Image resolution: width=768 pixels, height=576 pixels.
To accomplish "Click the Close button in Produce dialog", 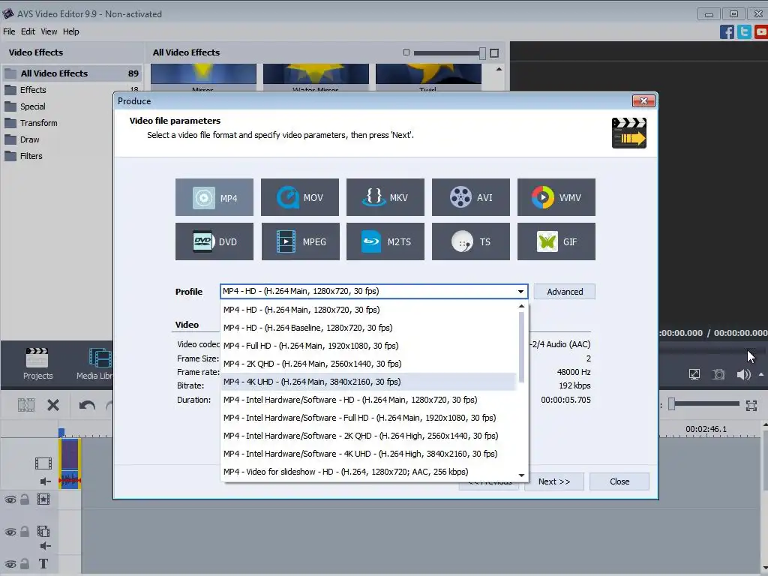I will tap(619, 481).
